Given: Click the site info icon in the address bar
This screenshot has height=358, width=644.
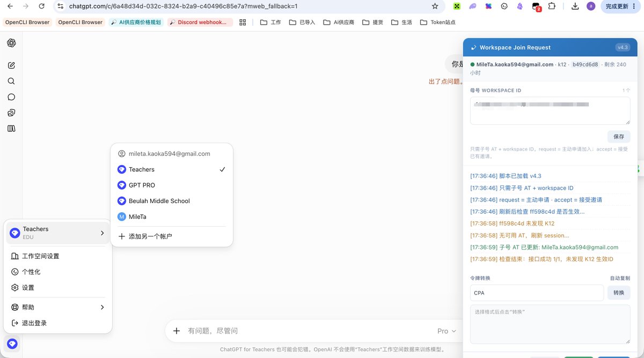Looking at the screenshot, I should [x=60, y=6].
